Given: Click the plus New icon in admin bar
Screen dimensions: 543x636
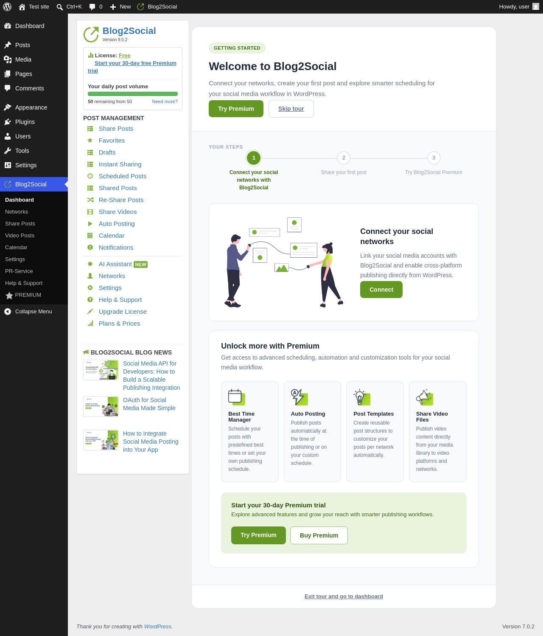Looking at the screenshot, I should [113, 7].
